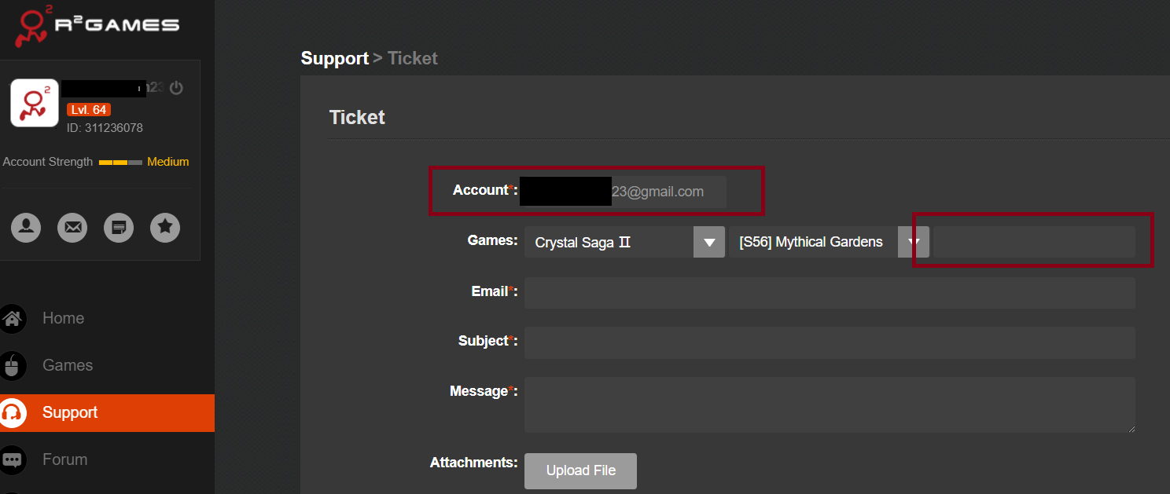The width and height of the screenshot is (1170, 494).
Task: Click the empty field beside server dropdown
Action: (x=1033, y=242)
